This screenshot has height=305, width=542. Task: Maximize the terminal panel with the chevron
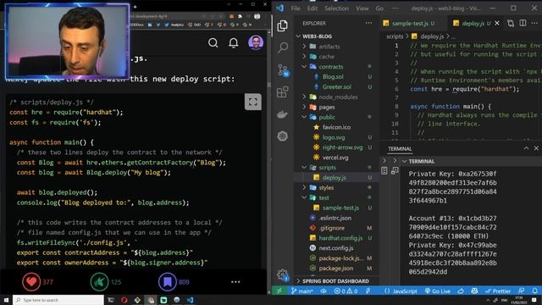(x=526, y=148)
